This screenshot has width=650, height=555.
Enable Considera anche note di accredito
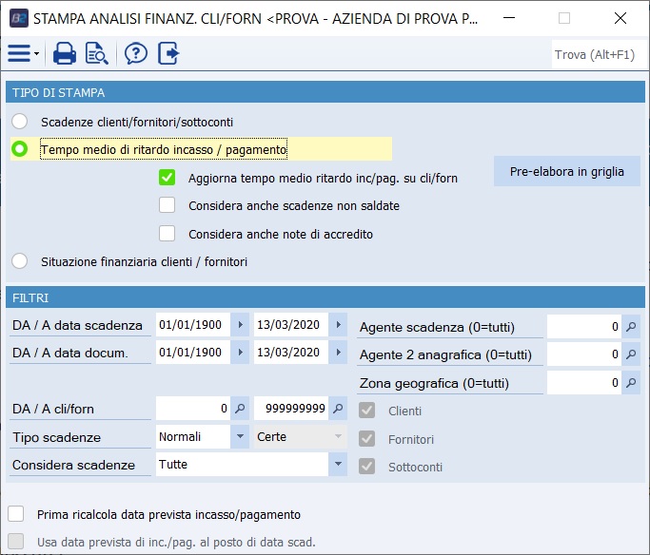(167, 234)
